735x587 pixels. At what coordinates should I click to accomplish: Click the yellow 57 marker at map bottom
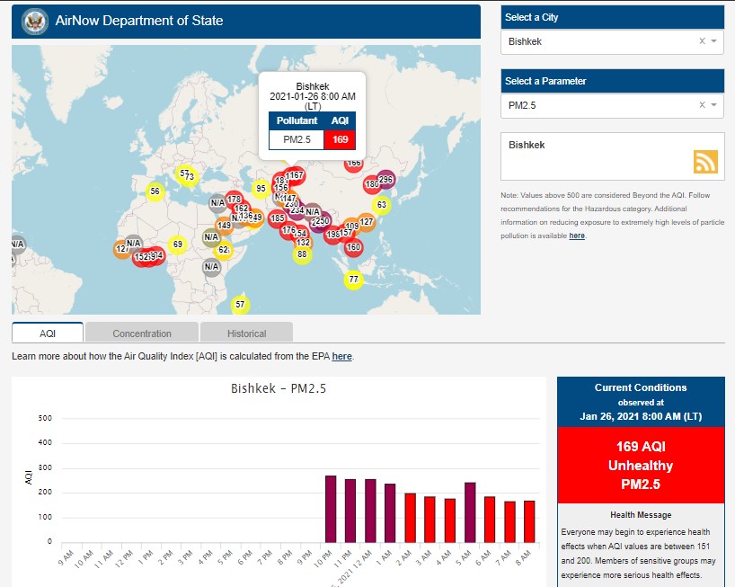240,305
